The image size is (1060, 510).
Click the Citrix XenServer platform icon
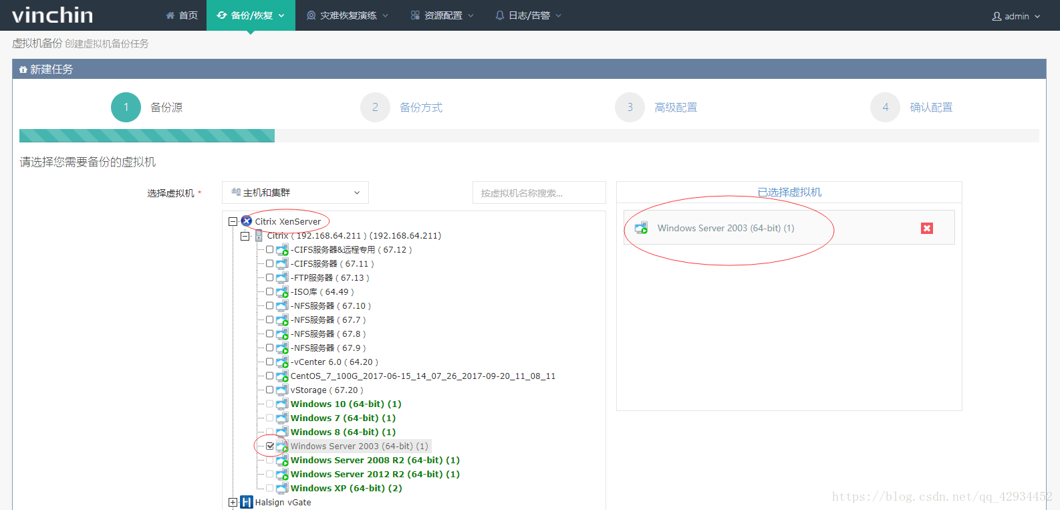pos(247,221)
